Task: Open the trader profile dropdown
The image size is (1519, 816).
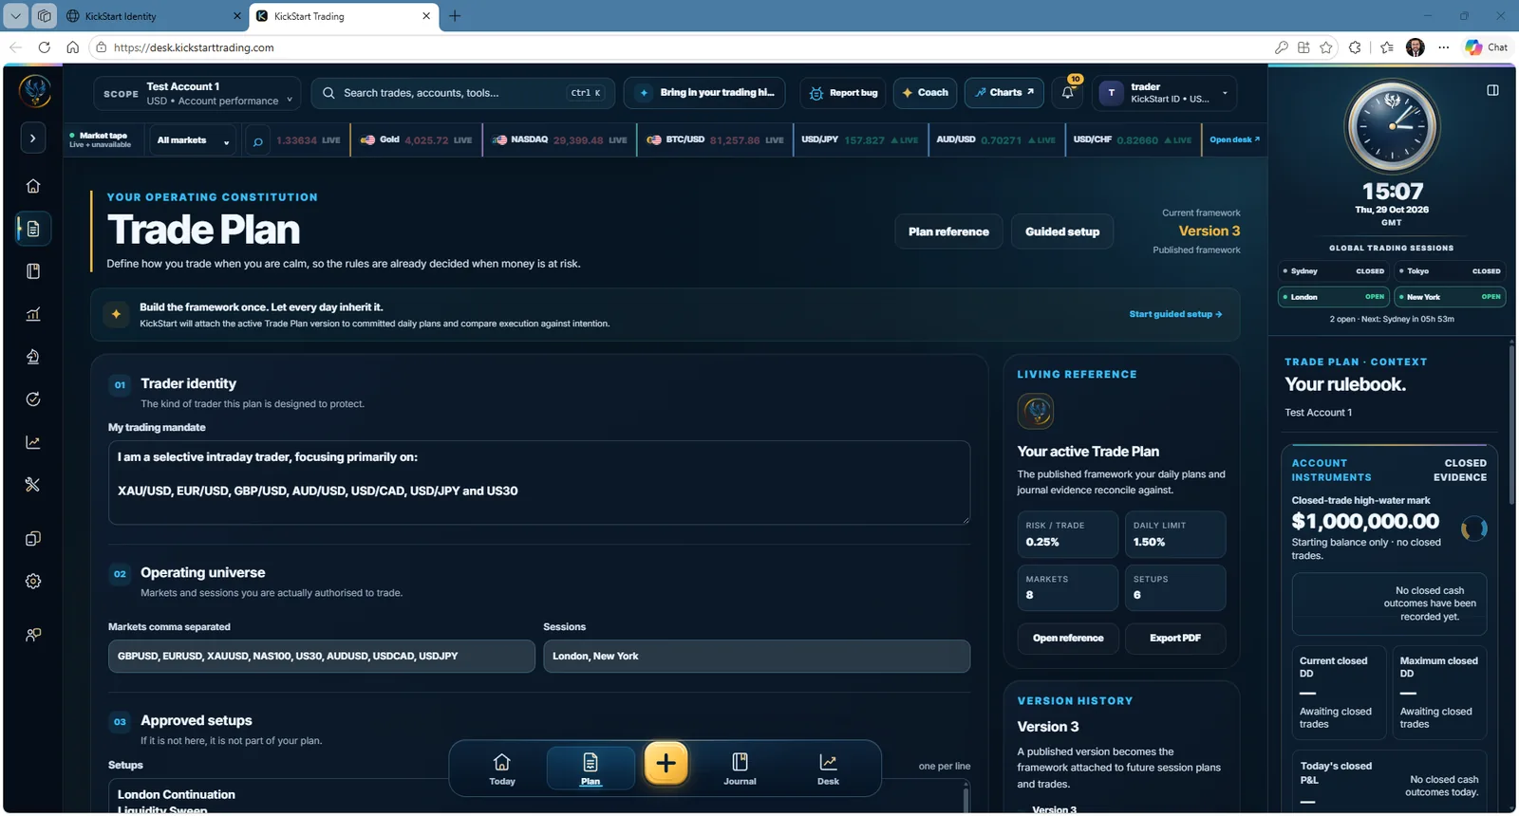Action: pyautogui.click(x=1165, y=93)
